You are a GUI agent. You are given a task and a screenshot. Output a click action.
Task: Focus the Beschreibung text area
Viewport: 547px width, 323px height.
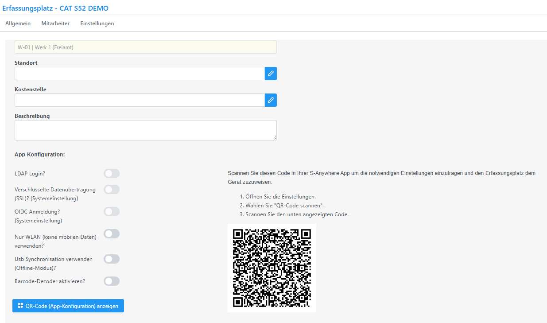point(146,130)
